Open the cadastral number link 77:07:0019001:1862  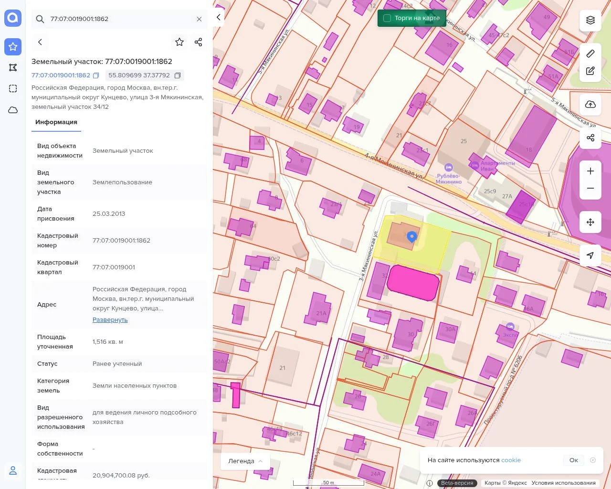[x=61, y=75]
